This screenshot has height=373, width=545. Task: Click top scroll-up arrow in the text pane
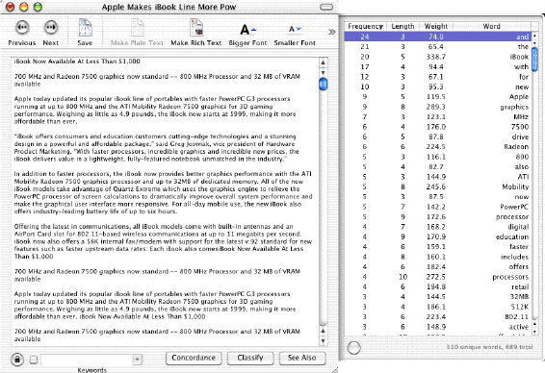[x=323, y=62]
